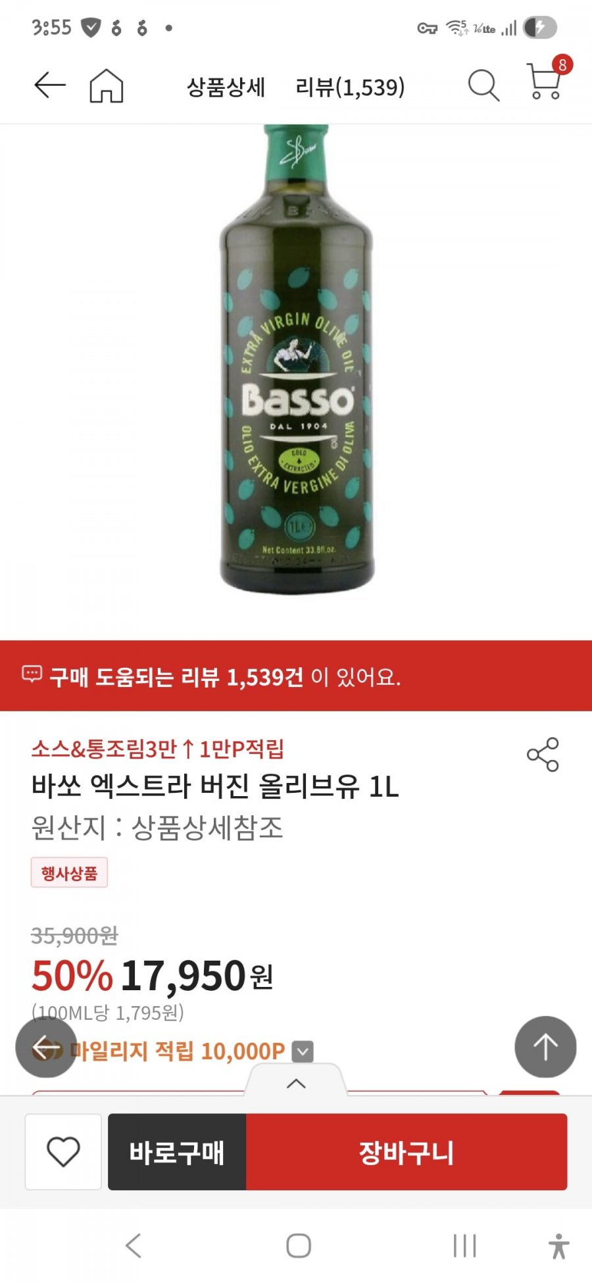Open shopping cart with 8 items
This screenshot has height=1283, width=592.
(x=547, y=80)
